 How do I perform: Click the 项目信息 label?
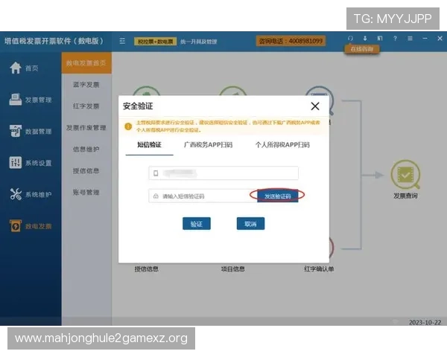pyautogui.click(x=233, y=269)
